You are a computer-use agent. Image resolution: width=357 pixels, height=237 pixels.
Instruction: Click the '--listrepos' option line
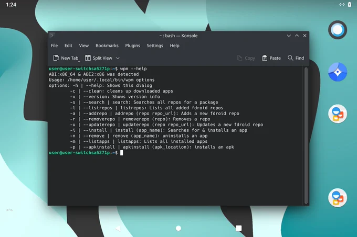click(146, 108)
